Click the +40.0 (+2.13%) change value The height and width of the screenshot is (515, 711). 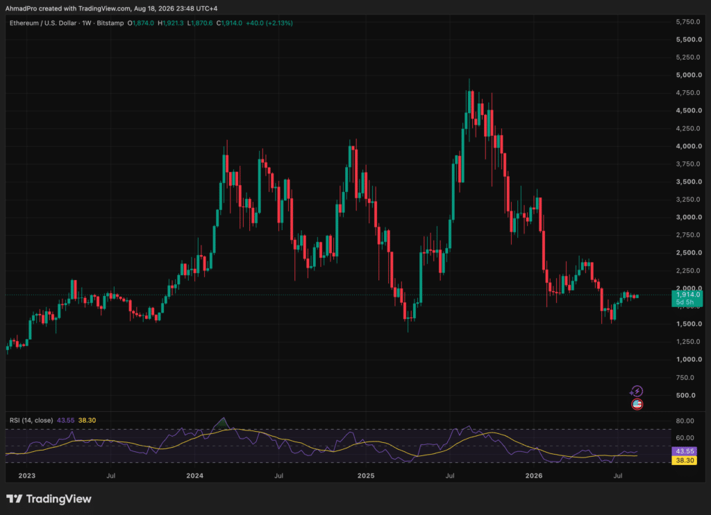269,23
